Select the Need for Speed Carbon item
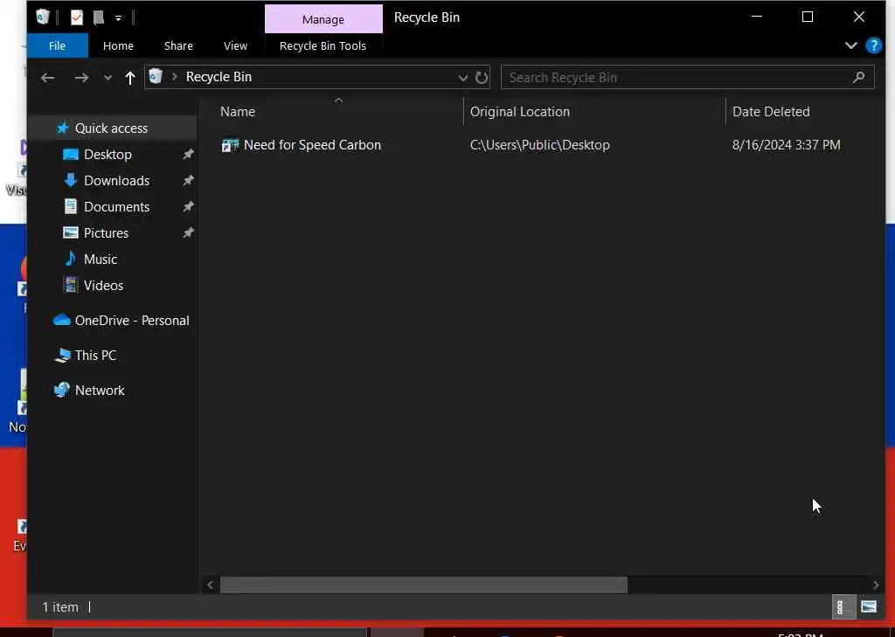This screenshot has height=637, width=895. point(312,145)
